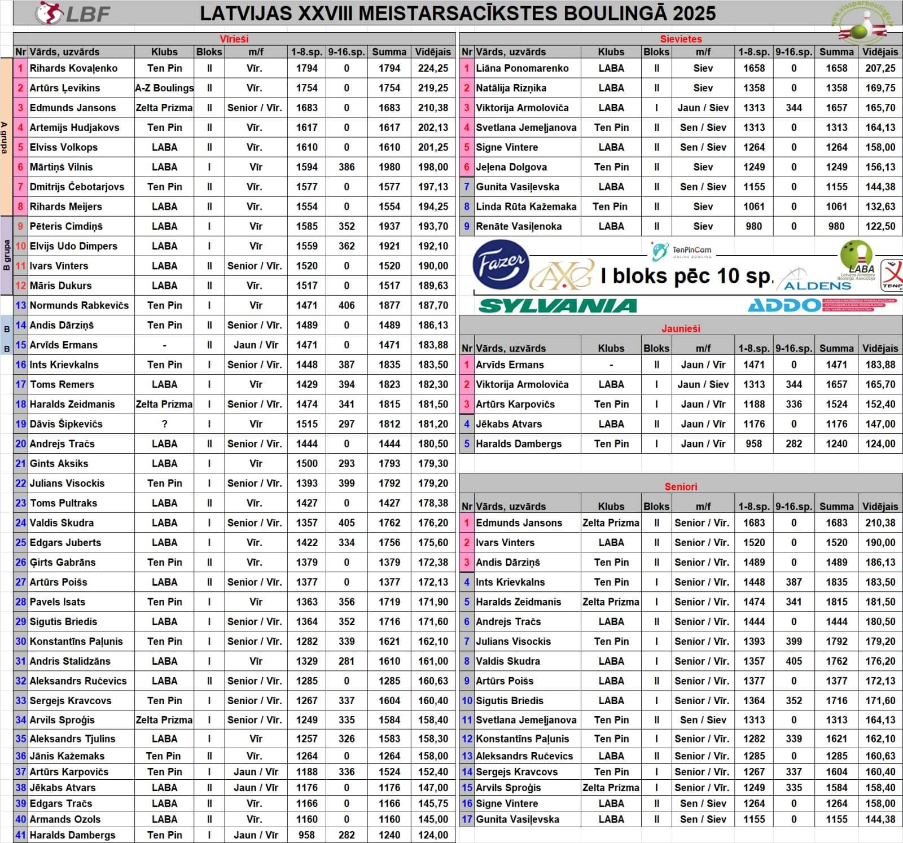The image size is (903, 843).
Task: Click women's average value 207,25
Action: pyautogui.click(x=880, y=68)
